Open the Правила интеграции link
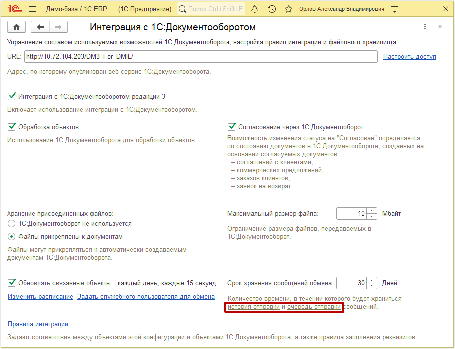 38,324
